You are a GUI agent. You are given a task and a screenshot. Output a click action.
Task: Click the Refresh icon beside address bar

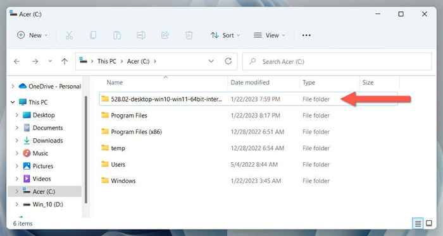click(228, 61)
